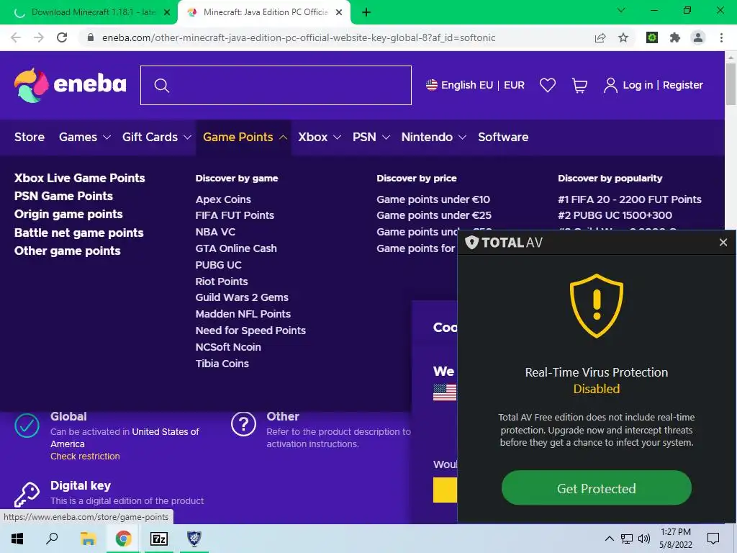Open the wishlist heart icon

(548, 85)
